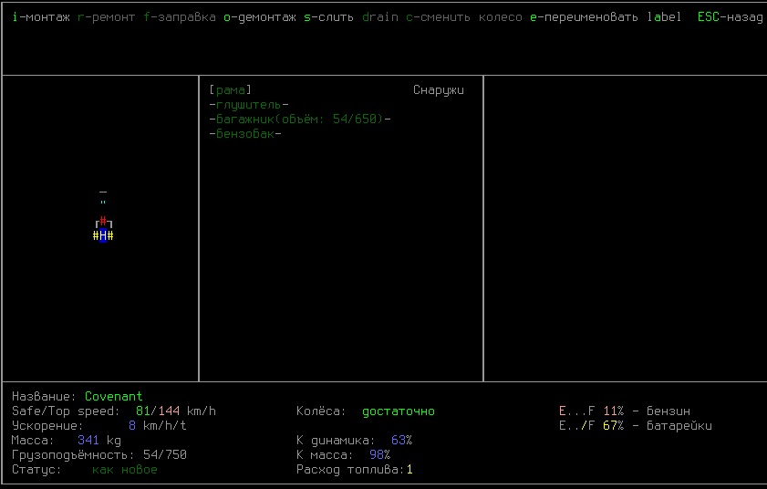The image size is (767, 489).
Task: Choose the s-слить siphon command
Action: (328, 17)
